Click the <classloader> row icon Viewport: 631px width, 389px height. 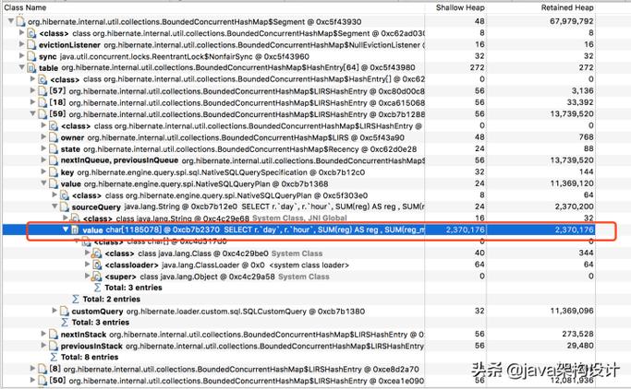[97, 265]
